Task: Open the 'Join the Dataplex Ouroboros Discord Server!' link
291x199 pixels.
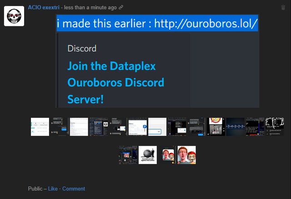Action: 115,82
